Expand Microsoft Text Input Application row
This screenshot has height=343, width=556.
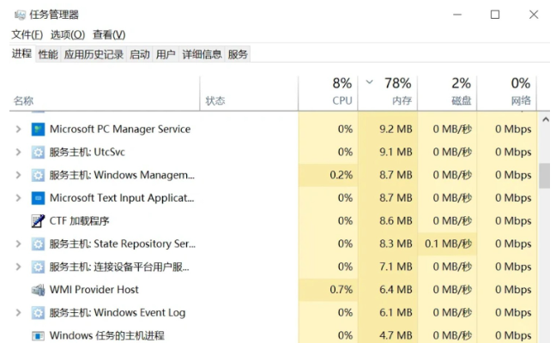pos(18,198)
